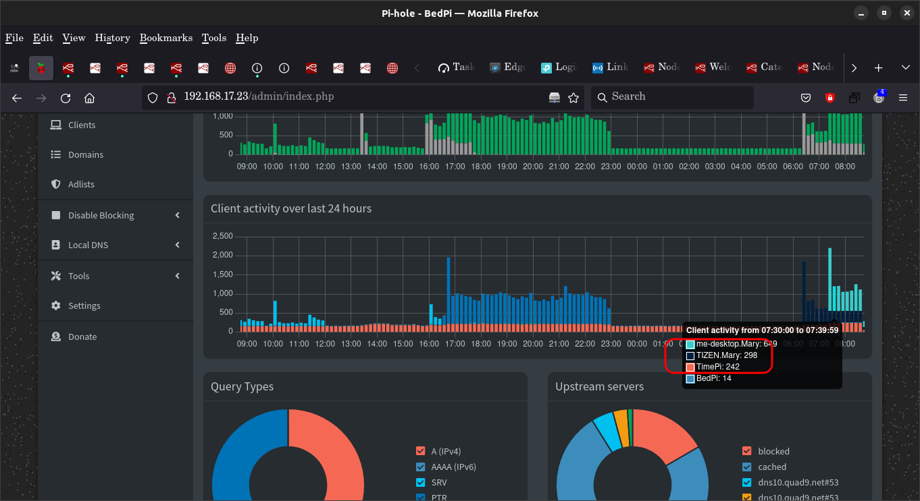The height and width of the screenshot is (501, 920).
Task: Open the Firefox hamburger application menu
Action: [903, 98]
